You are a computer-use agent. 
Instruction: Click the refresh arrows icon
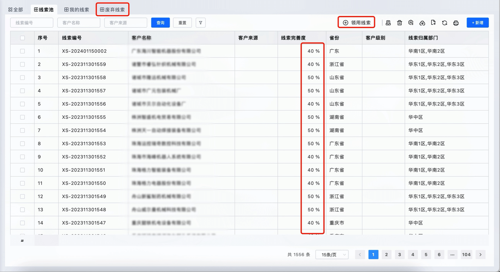444,23
